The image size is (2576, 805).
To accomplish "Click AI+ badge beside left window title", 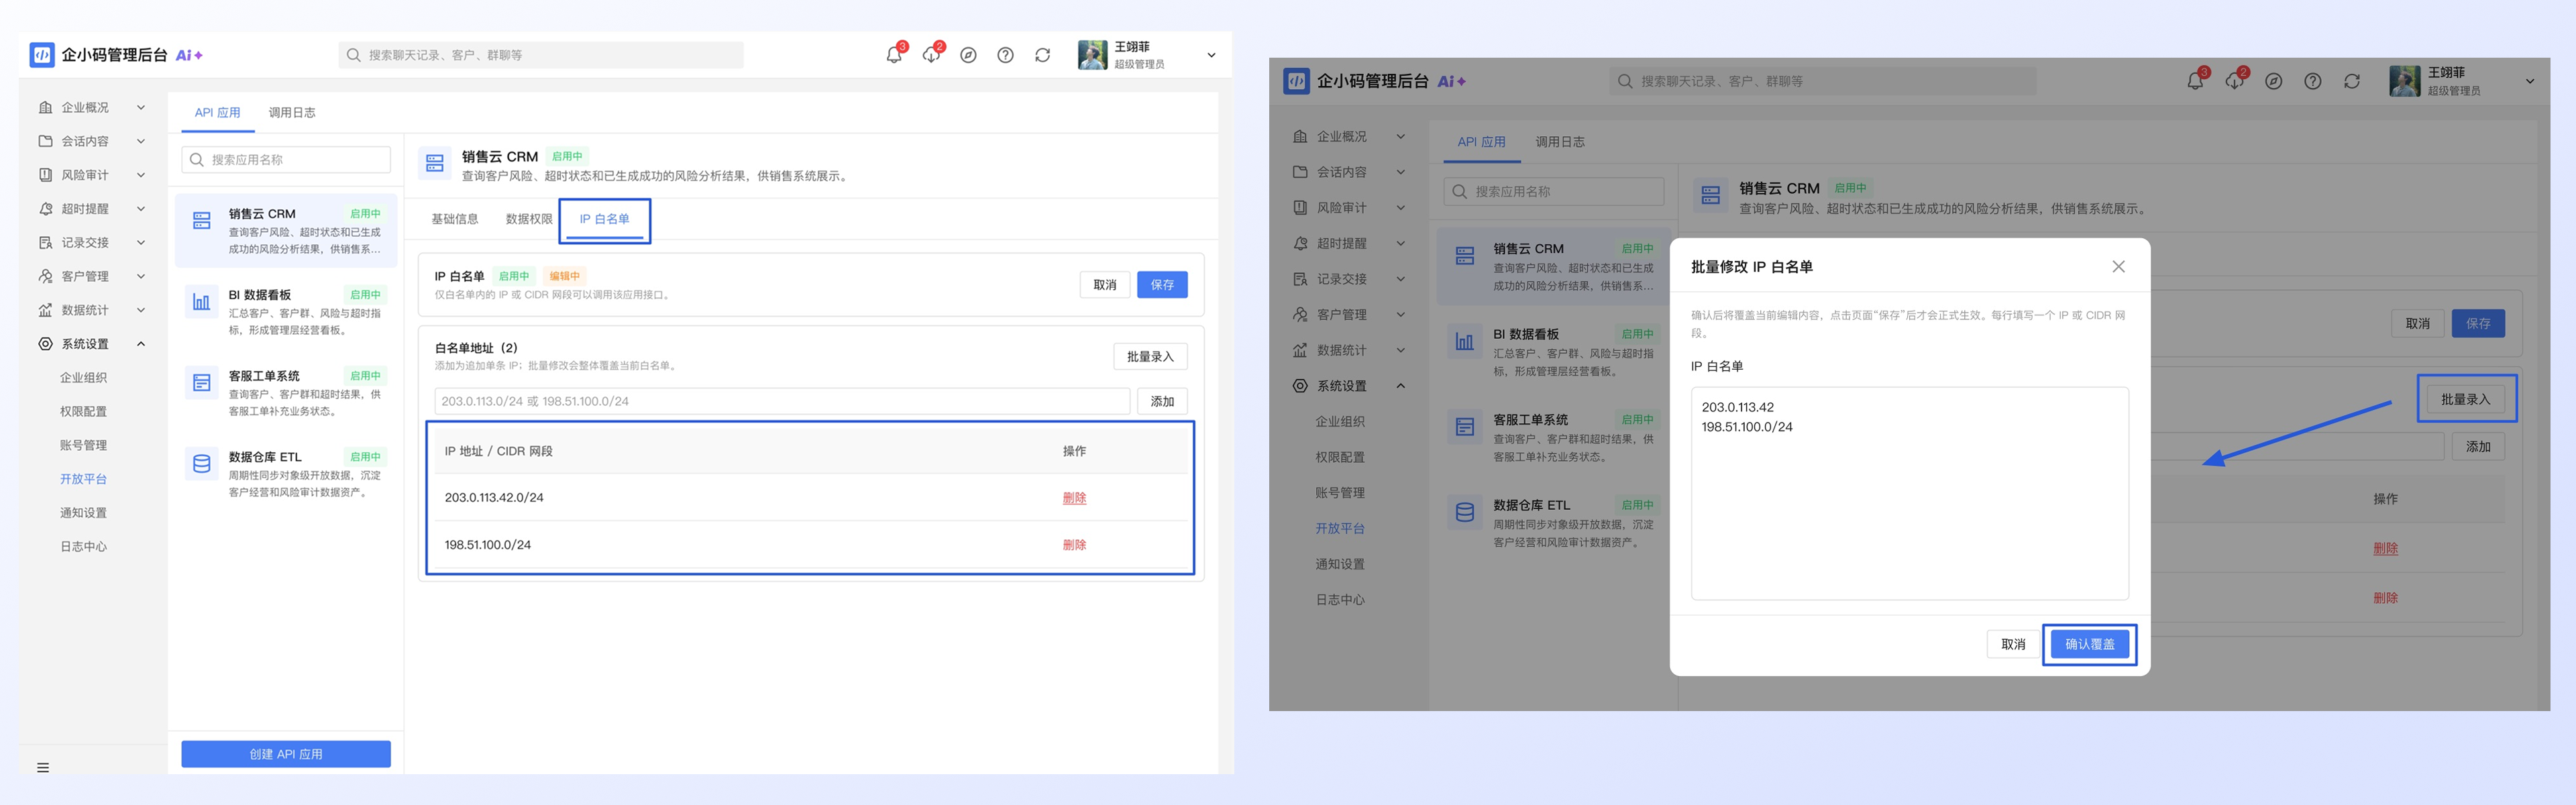I will pyautogui.click(x=189, y=55).
